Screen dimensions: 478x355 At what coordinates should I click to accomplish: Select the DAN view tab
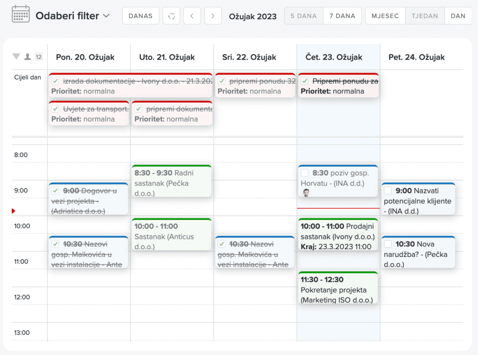pos(458,16)
